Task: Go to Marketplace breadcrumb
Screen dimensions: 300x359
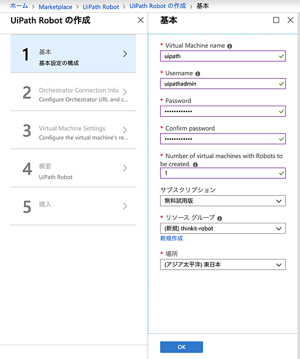Action: point(55,7)
